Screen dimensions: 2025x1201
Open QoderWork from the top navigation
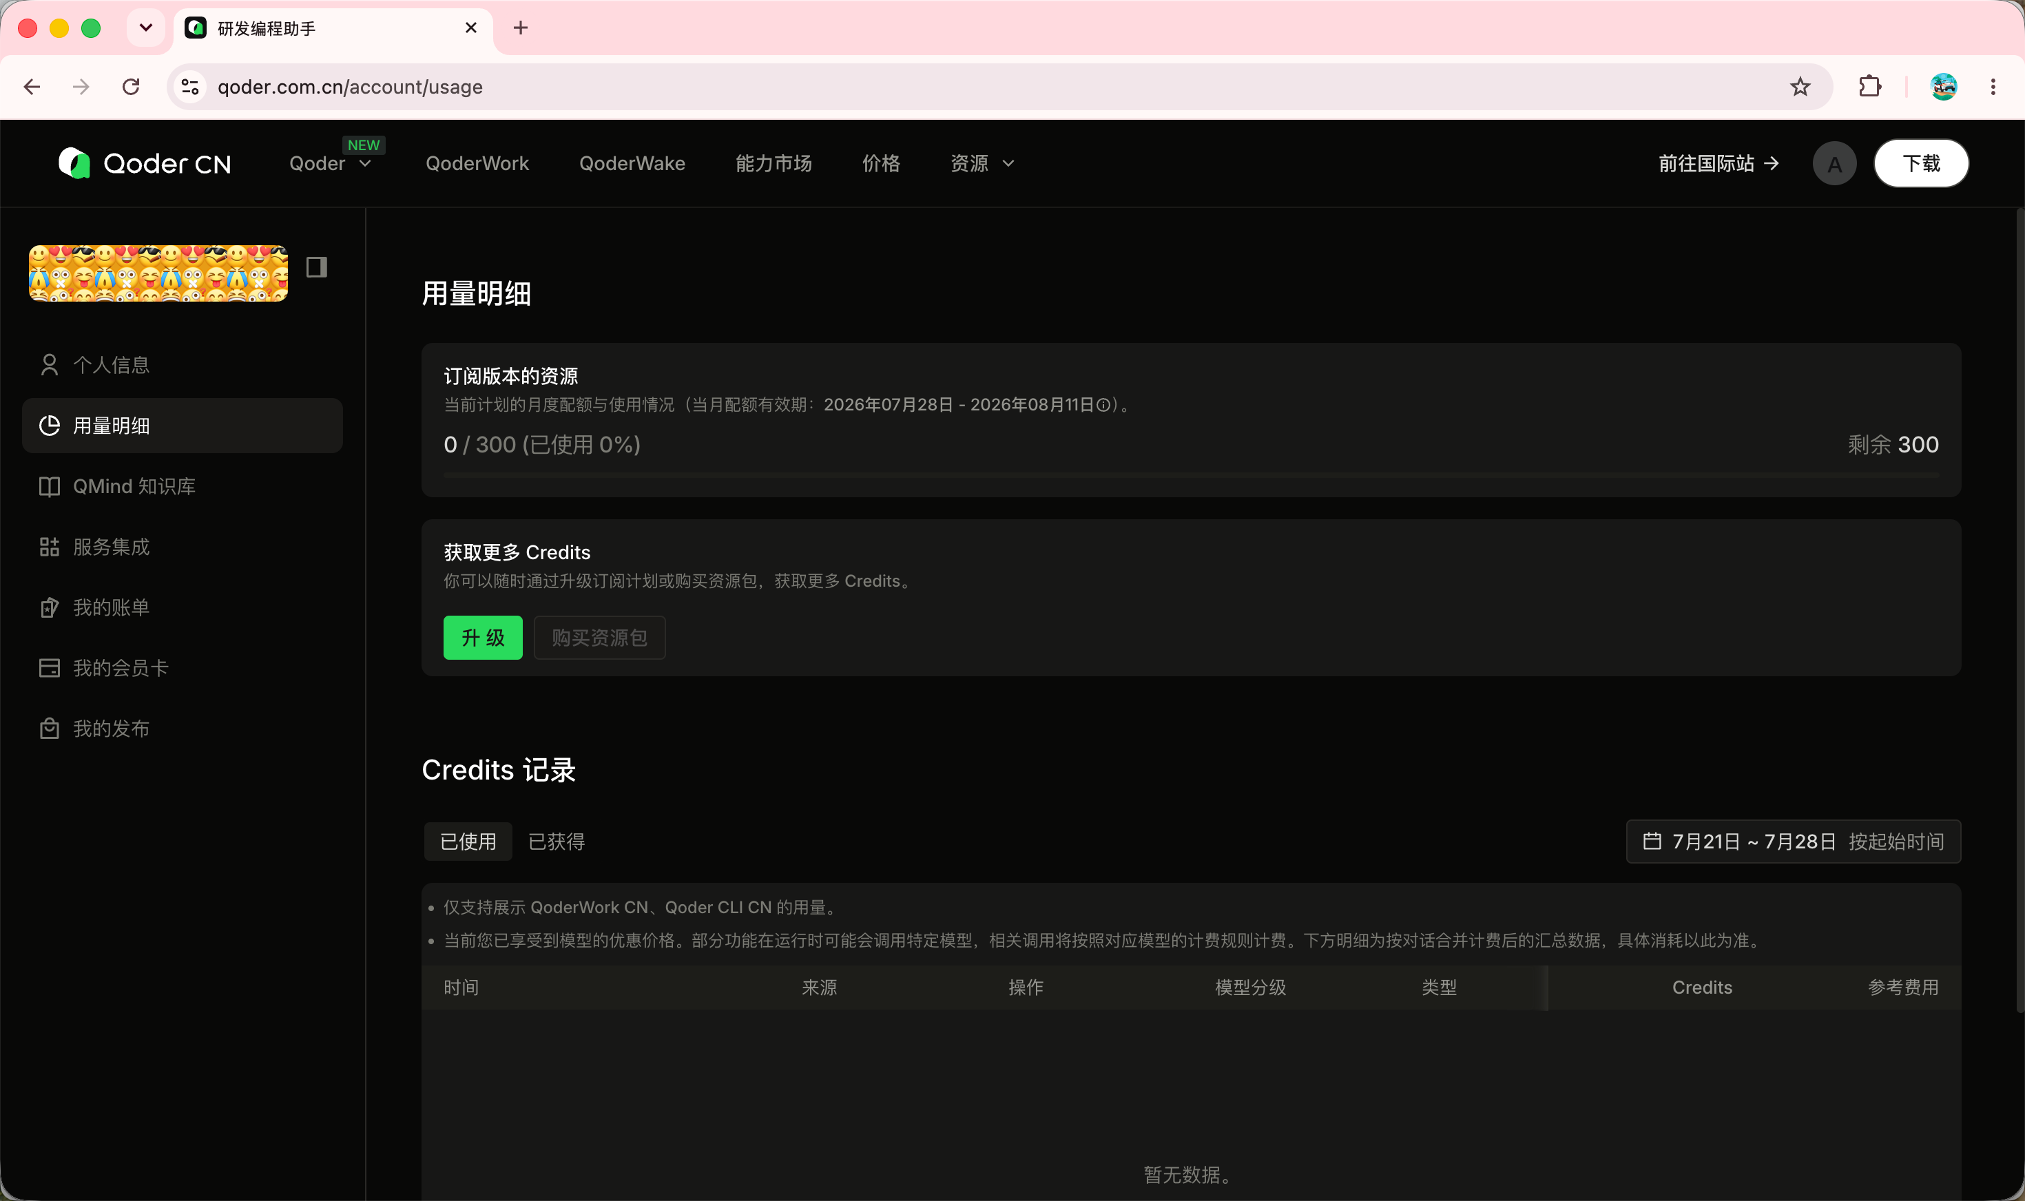477,163
